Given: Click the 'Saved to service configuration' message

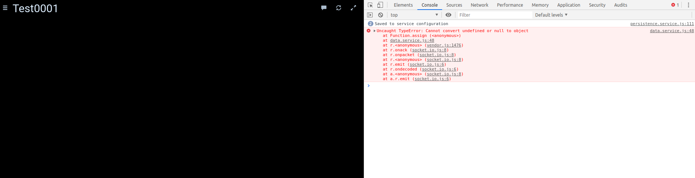Looking at the screenshot, I should pyautogui.click(x=411, y=24).
